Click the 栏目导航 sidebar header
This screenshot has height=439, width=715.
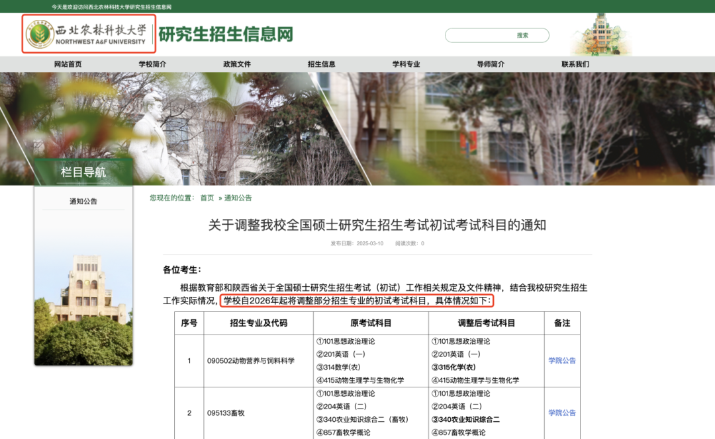(83, 173)
